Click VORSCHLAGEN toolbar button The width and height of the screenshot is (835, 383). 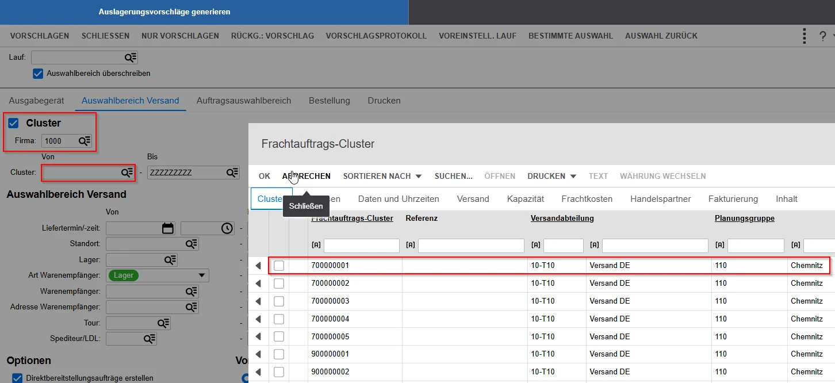[x=40, y=36]
